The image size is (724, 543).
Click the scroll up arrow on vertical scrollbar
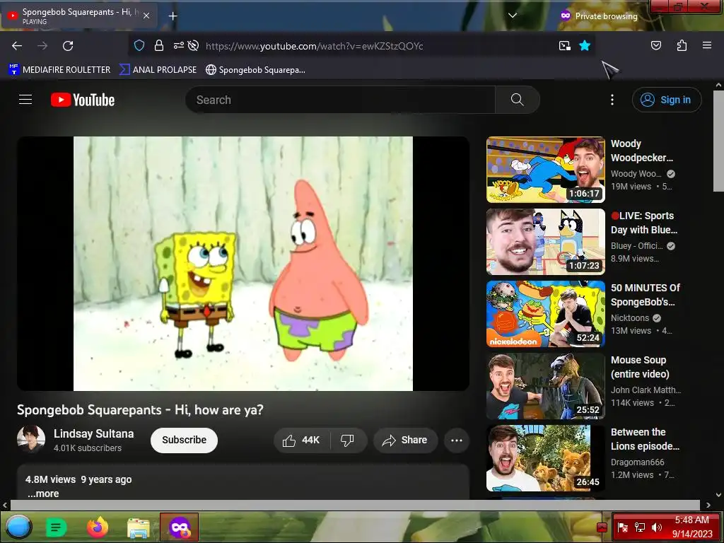coord(718,85)
